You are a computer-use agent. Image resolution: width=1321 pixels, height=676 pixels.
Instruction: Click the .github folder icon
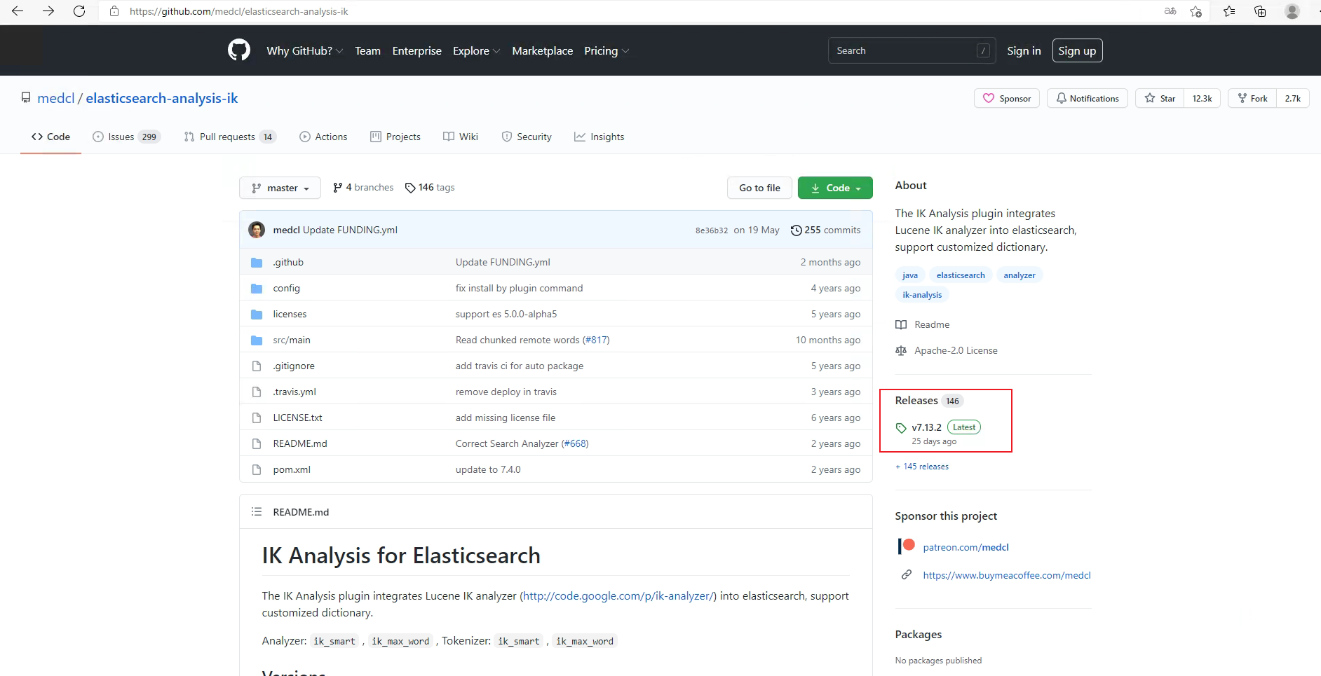click(257, 263)
